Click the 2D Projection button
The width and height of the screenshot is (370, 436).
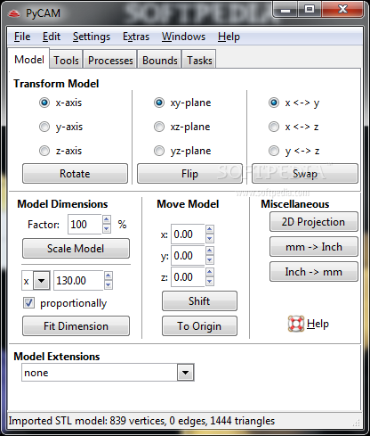(x=314, y=222)
